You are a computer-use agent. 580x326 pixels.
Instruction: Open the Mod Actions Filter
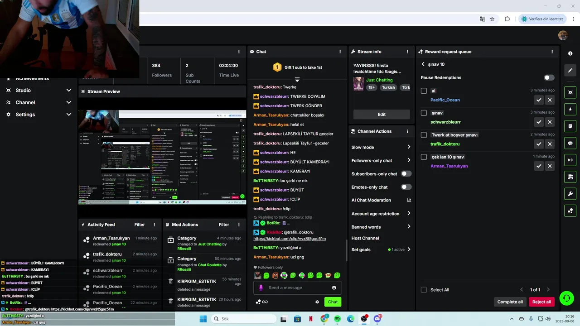pos(224,225)
